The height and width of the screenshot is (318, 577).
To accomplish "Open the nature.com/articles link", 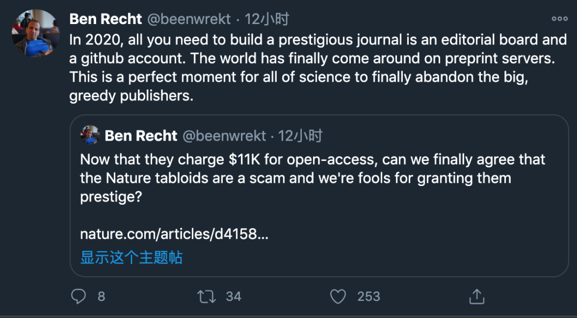I will point(174,234).
